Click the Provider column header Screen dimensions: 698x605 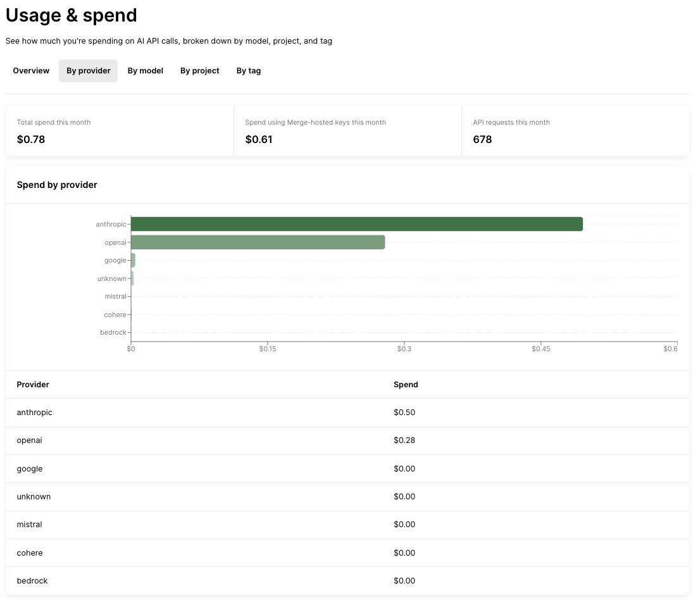point(33,384)
